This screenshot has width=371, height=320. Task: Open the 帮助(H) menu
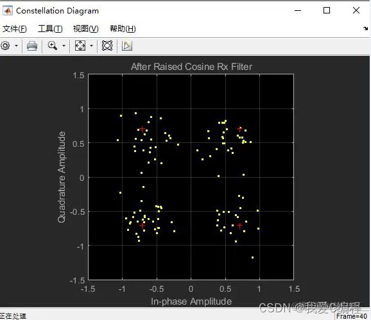click(123, 29)
